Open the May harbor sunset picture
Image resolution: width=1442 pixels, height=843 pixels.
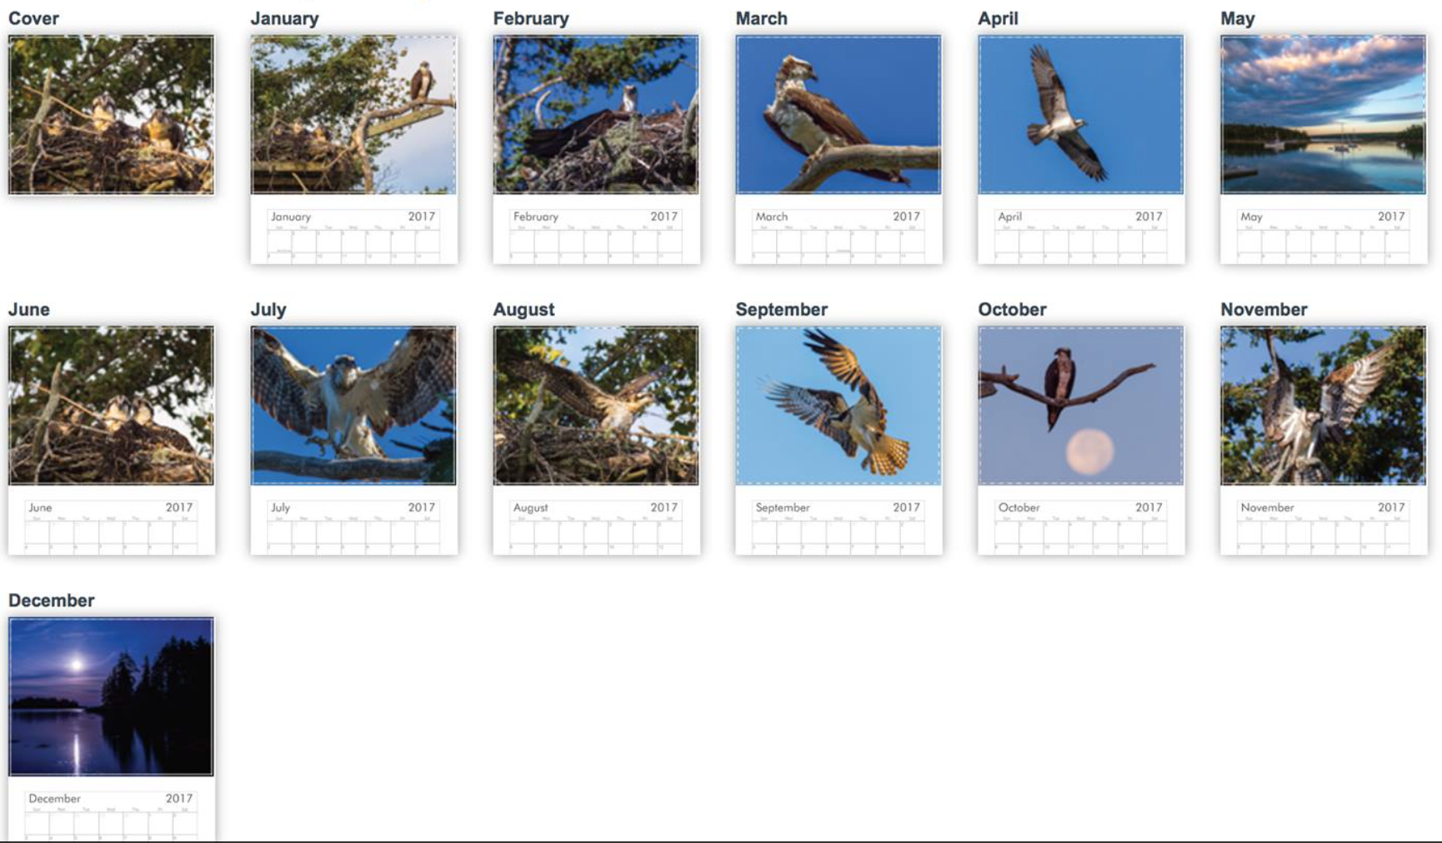[x=1324, y=115]
